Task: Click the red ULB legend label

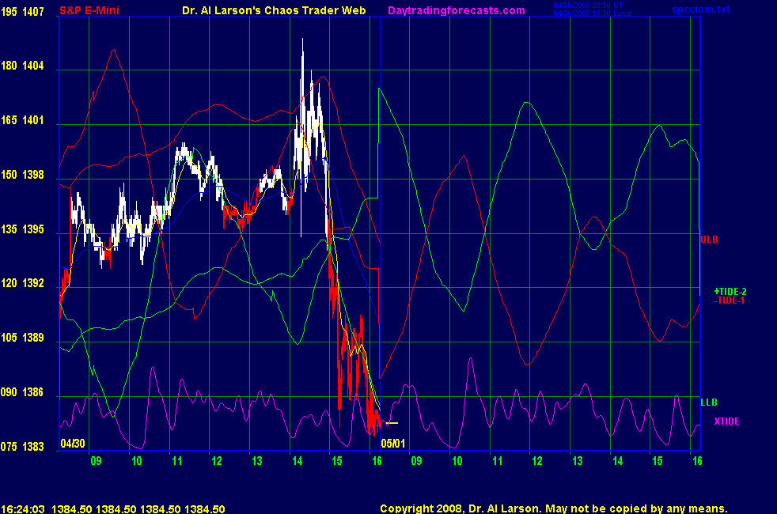Action: [x=709, y=240]
